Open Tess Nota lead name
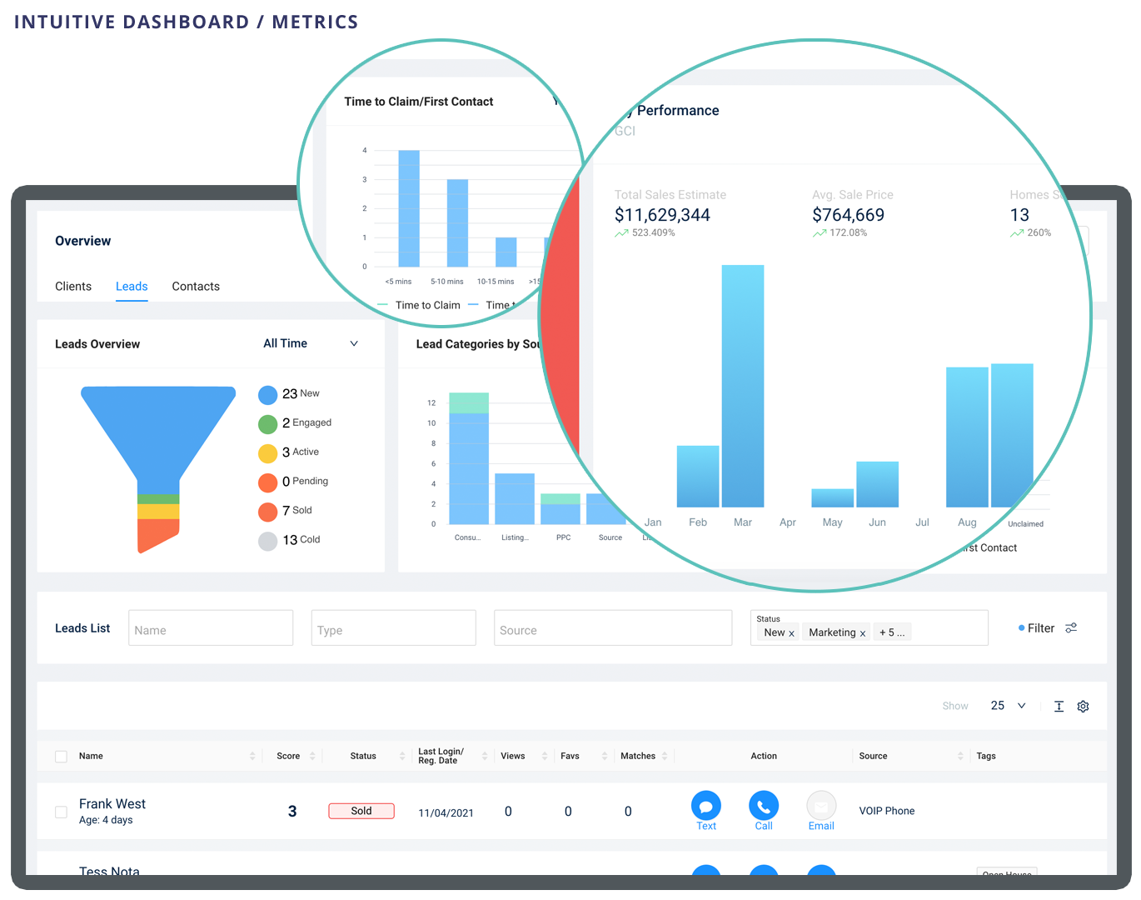This screenshot has width=1141, height=900. tap(109, 870)
